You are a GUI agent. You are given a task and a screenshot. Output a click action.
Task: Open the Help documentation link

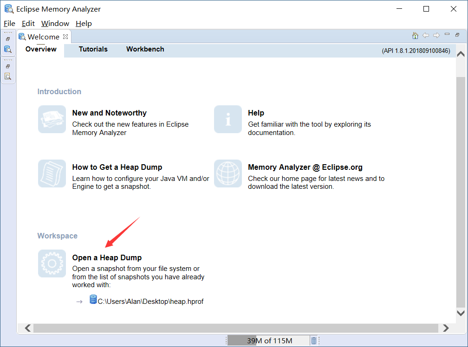[256, 113]
